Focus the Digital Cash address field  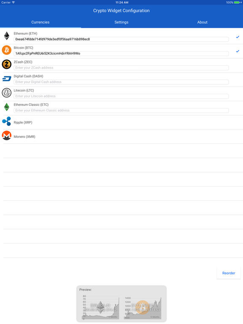pos(121,82)
